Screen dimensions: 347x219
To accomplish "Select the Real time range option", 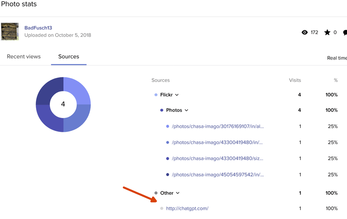I will tap(337, 58).
